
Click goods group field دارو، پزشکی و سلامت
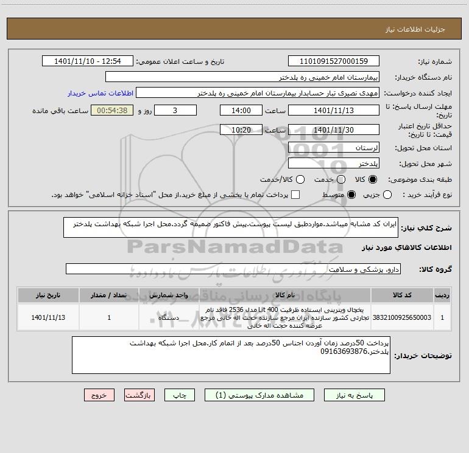[x=233, y=269]
